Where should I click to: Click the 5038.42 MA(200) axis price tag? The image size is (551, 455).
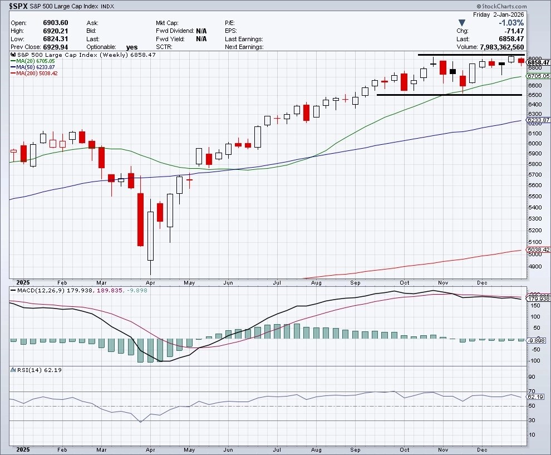(538, 249)
